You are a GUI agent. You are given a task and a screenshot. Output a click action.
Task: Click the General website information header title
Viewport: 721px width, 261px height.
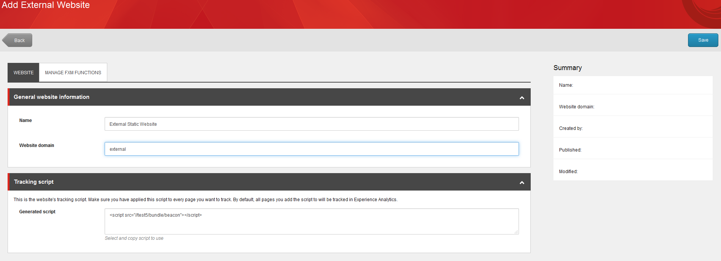point(52,97)
